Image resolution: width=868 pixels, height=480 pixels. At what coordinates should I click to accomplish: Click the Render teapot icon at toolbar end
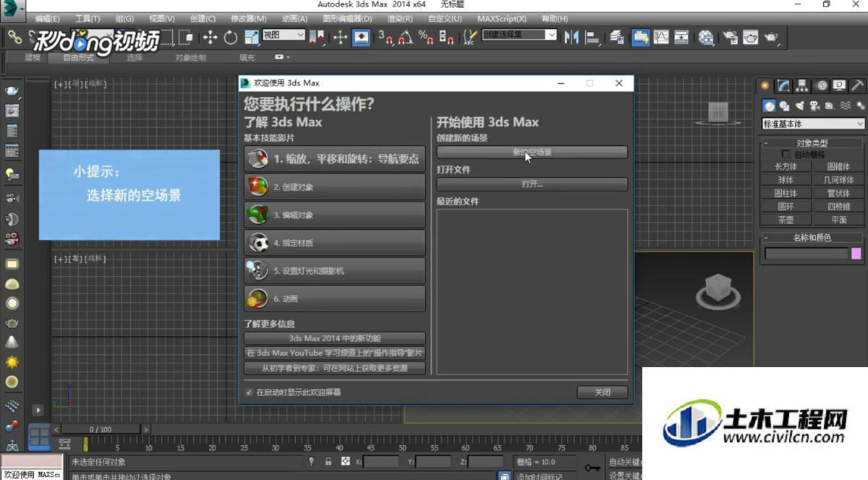tap(772, 37)
